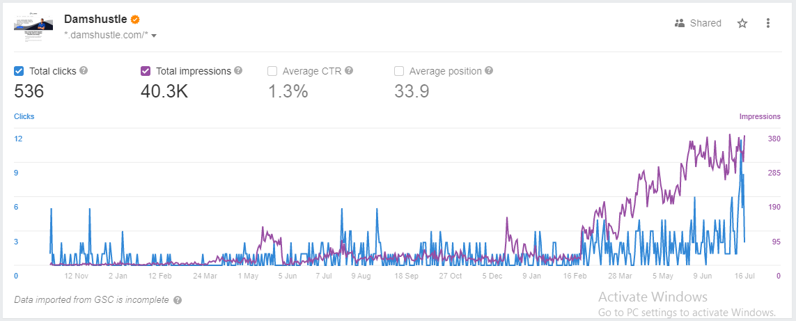
Task: Click the 1 May date on chart axis
Action: pyautogui.click(x=248, y=276)
